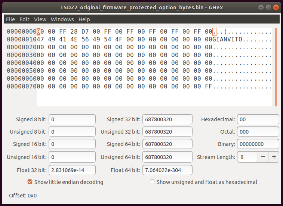Click the Signed 8 bit field
Viewport: 283px width, 206px height.
(x=72, y=119)
